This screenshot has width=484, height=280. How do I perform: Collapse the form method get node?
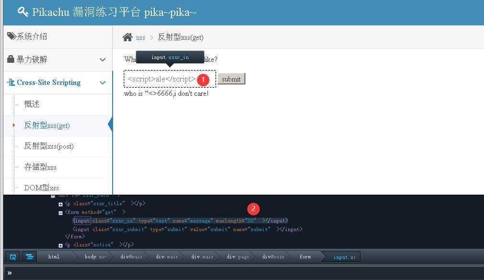(x=60, y=213)
